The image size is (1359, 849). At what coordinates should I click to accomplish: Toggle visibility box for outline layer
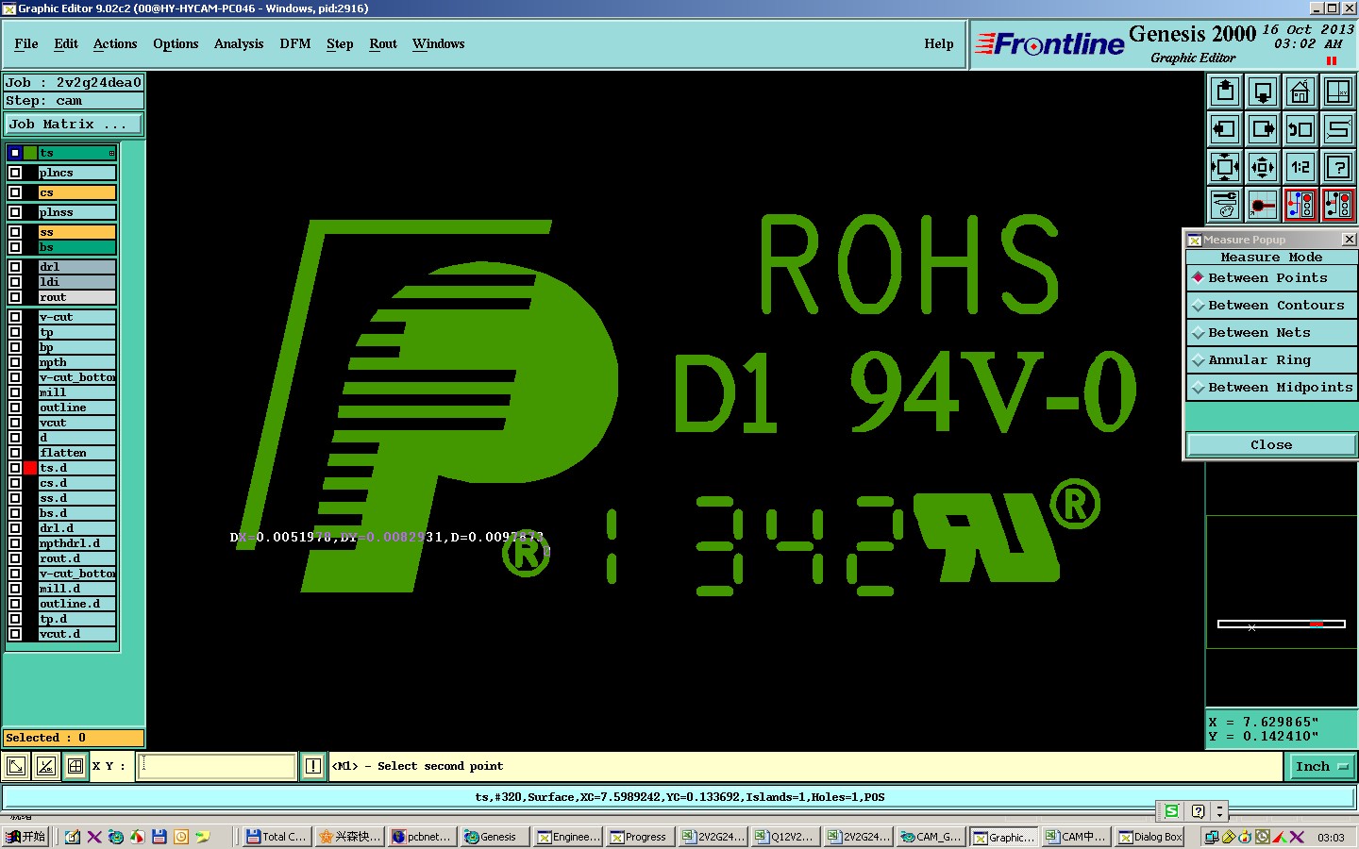[15, 408]
